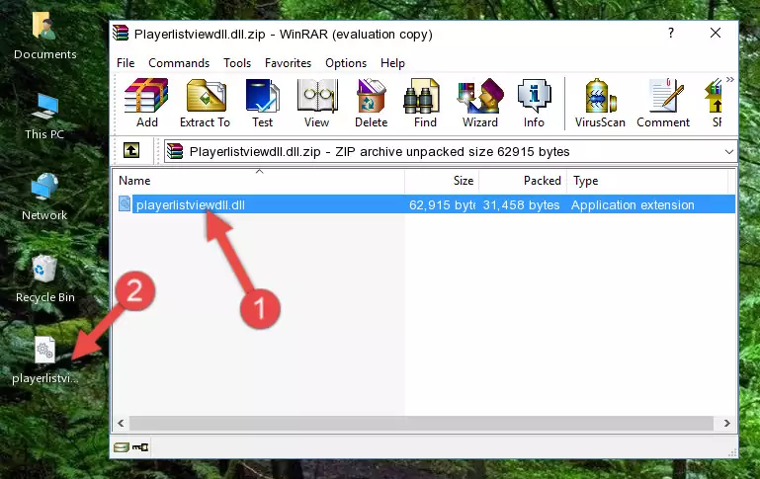Click horizontal scrollbar right arrow
The width and height of the screenshot is (760, 479).
point(727,423)
